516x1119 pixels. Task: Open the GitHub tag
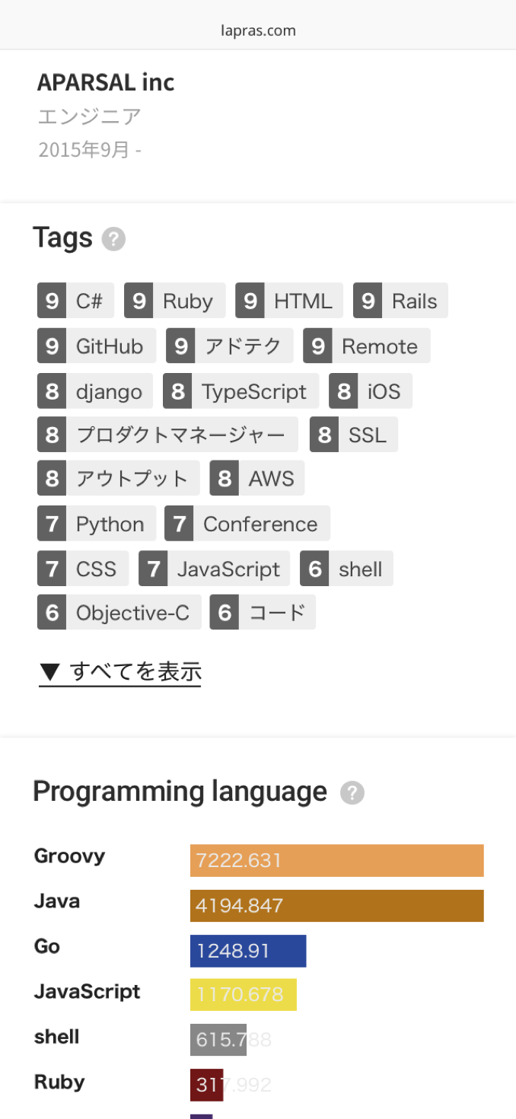click(96, 346)
